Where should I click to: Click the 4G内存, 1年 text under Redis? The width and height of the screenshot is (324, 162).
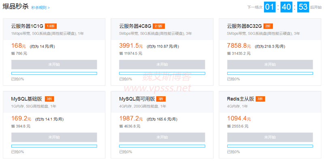[237, 106]
